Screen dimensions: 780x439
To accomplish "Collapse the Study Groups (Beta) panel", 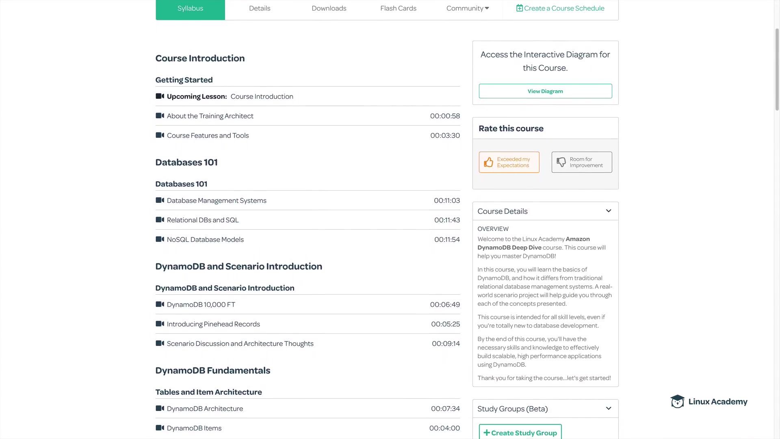I will [x=608, y=409].
